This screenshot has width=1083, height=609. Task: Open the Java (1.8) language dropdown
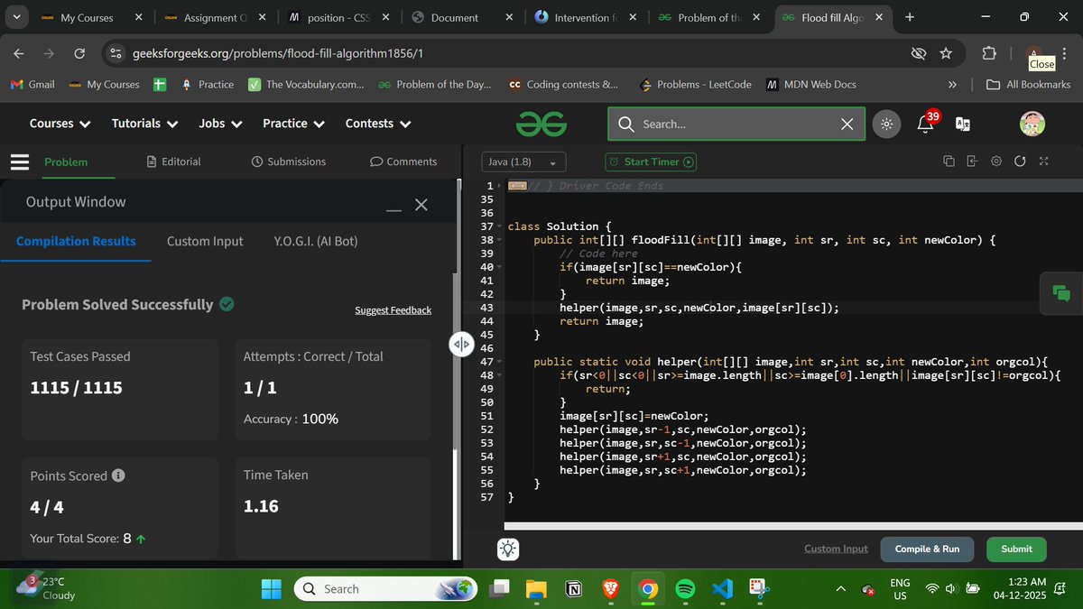coord(524,162)
